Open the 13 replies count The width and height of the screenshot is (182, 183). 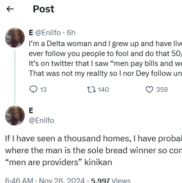(43, 90)
